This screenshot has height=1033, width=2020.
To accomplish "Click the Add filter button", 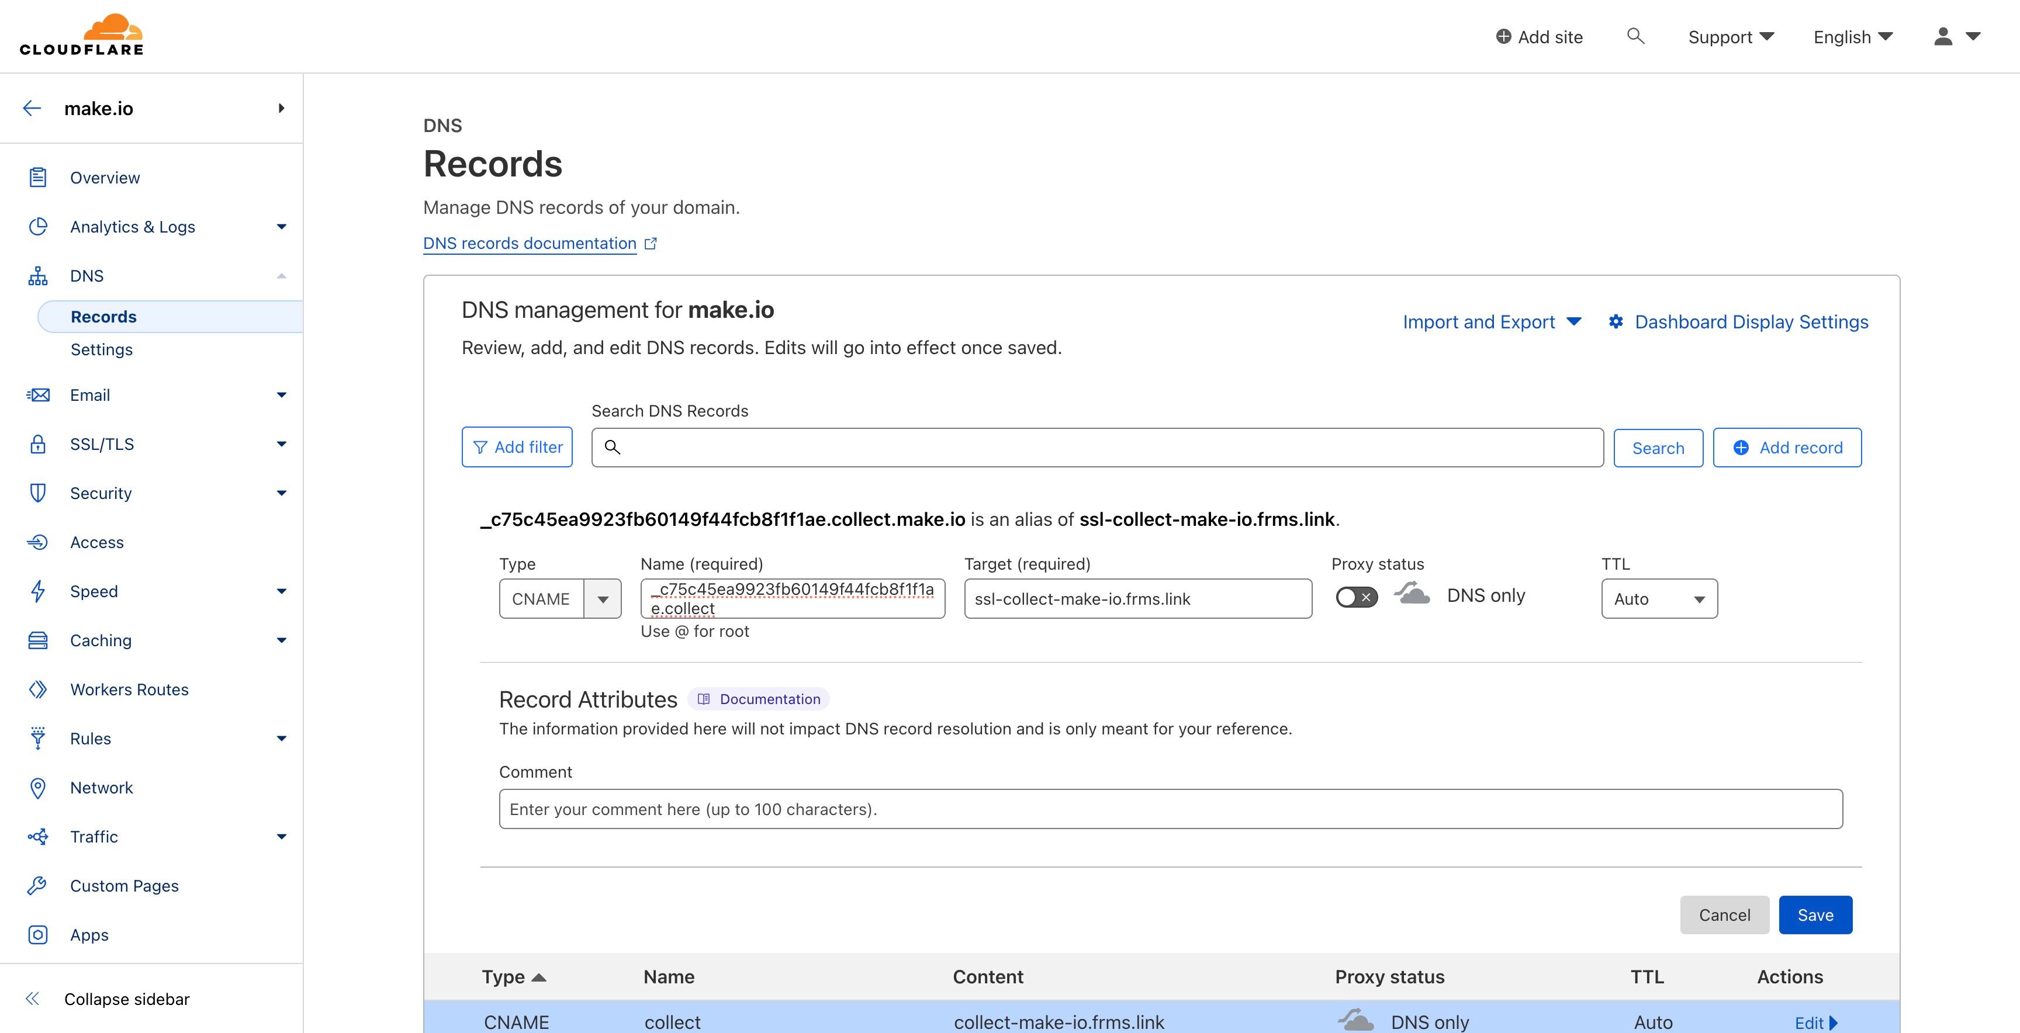I will [x=517, y=448].
